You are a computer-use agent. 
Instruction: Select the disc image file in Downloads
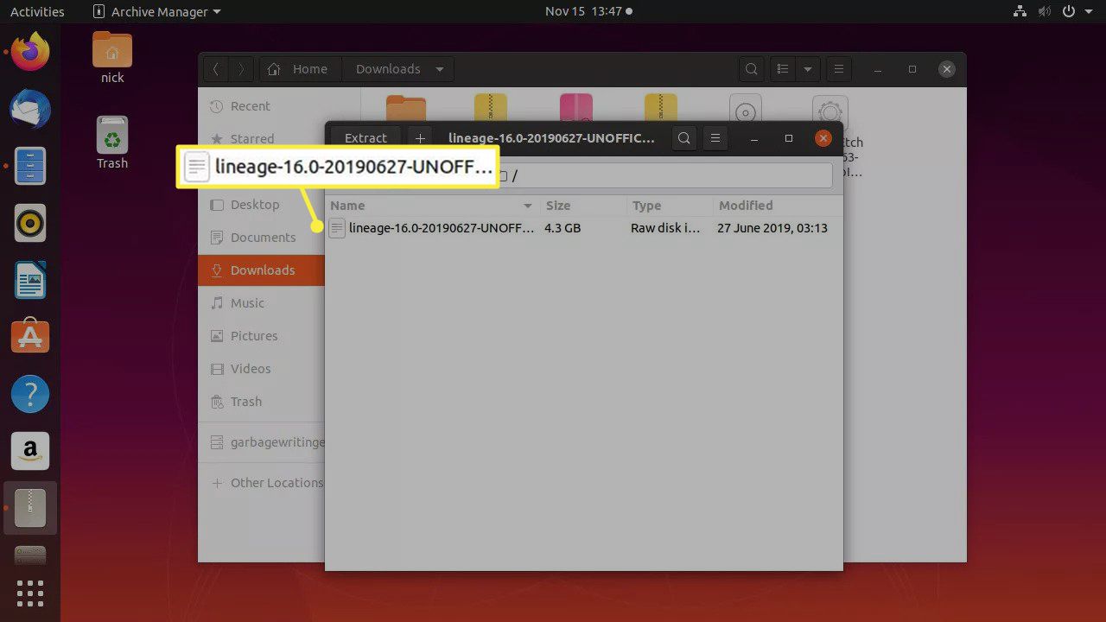click(x=745, y=108)
